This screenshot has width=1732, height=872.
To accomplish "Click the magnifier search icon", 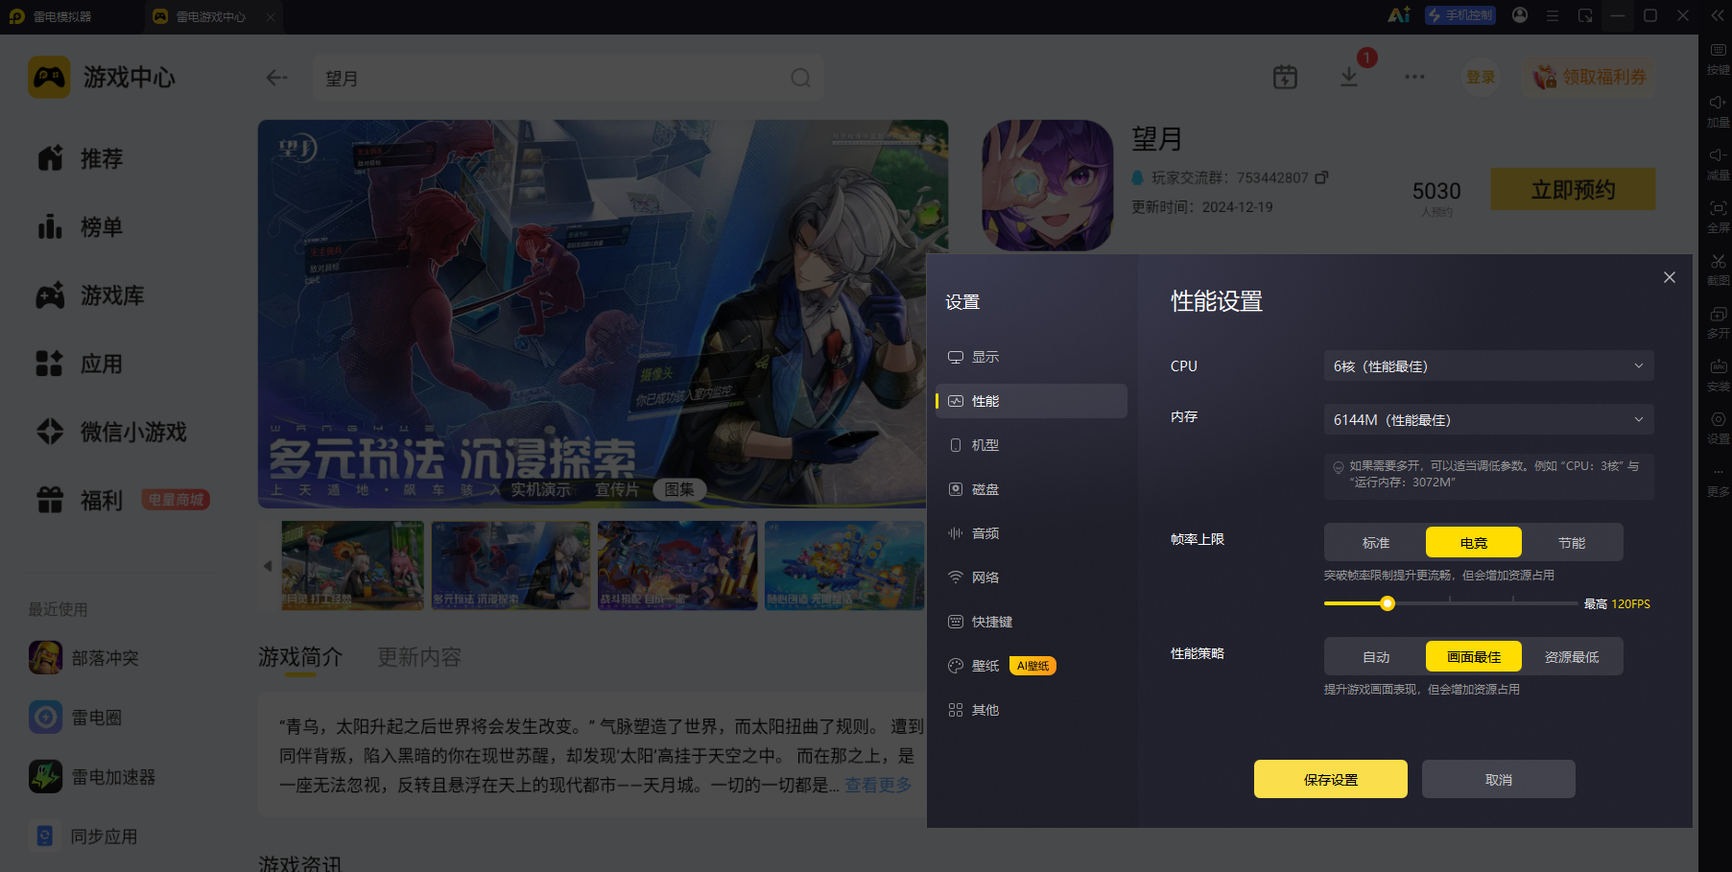I will 800,78.
